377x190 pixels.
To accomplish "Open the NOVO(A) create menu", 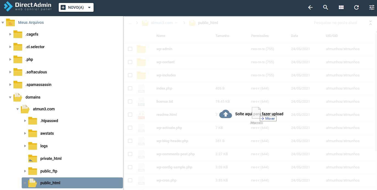I will click(76, 7).
